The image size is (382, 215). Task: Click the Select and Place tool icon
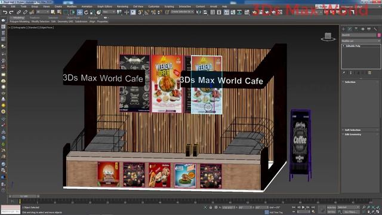click(98, 12)
